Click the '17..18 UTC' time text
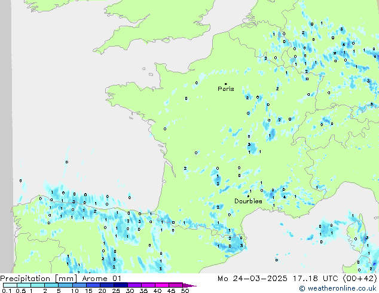Viewport: 379px width, 293px height. tap(315, 279)
